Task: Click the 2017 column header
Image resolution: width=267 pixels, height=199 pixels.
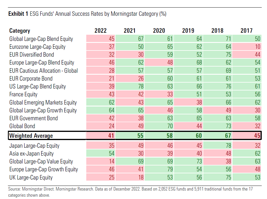Action: (246, 31)
